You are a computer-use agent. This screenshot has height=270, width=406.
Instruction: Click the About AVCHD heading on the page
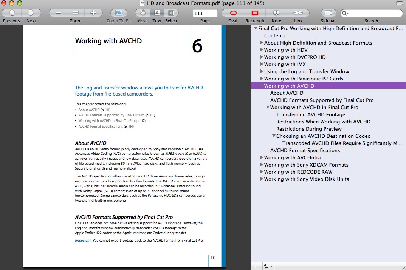click(91, 143)
